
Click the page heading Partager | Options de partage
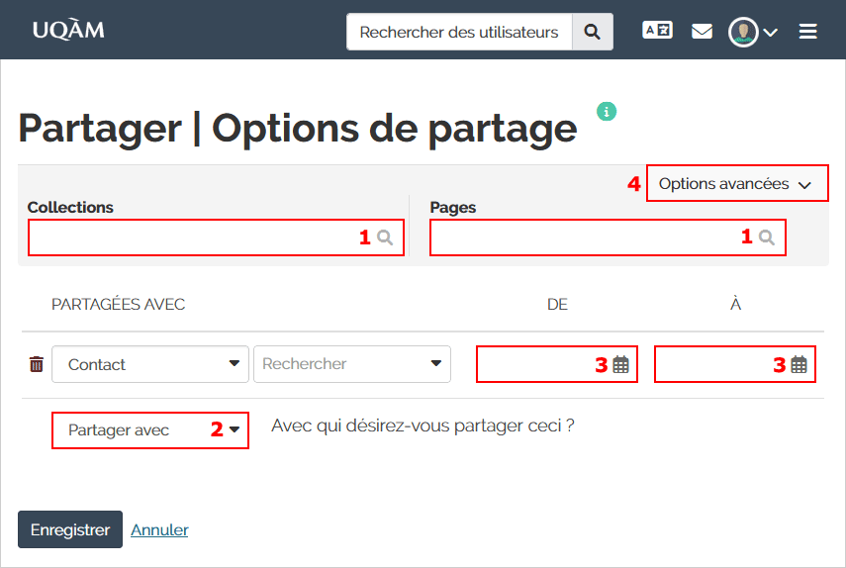pos(298,129)
